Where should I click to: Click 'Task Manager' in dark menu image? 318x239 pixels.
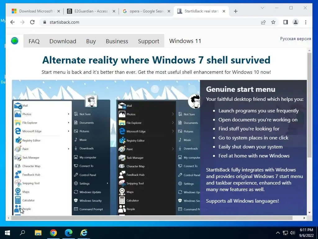(135, 157)
